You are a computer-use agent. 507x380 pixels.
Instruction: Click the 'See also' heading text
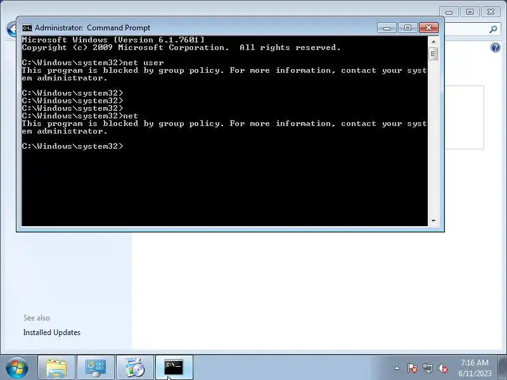click(37, 318)
